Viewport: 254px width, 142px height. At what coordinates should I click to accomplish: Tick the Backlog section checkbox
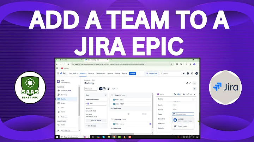coord(112,120)
